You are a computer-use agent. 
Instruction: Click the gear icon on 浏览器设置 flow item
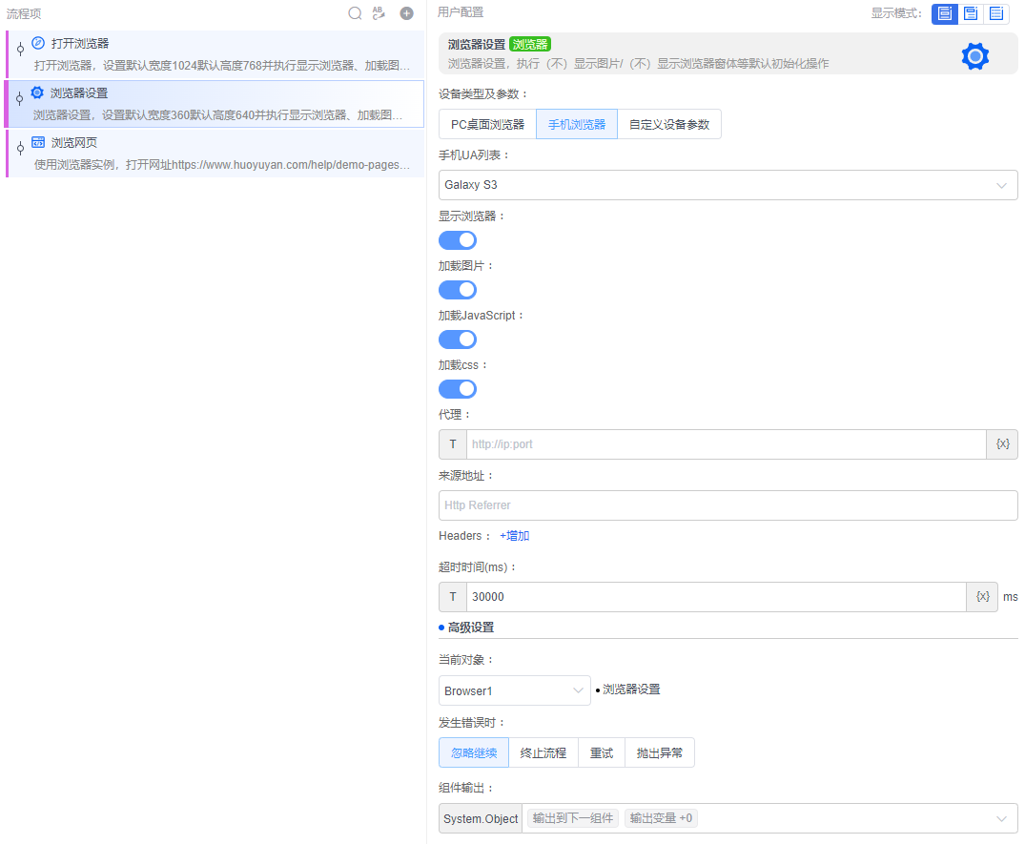(x=36, y=92)
